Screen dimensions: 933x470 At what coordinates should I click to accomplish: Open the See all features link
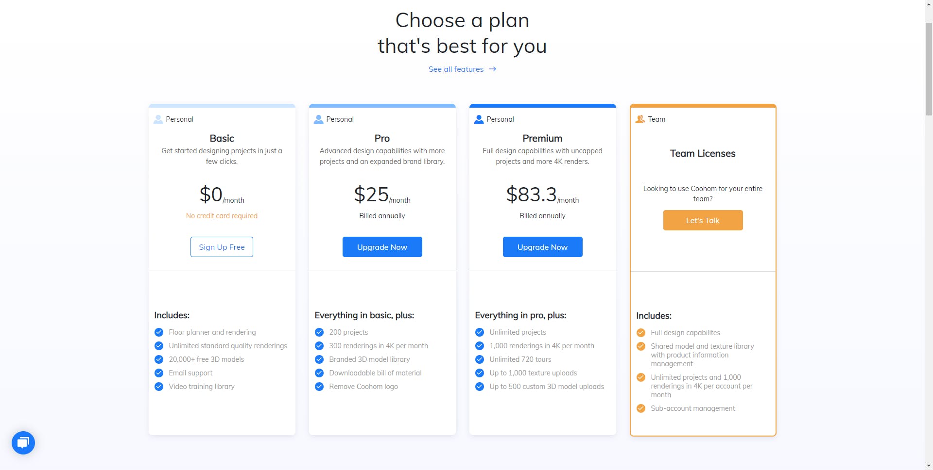[455, 69]
